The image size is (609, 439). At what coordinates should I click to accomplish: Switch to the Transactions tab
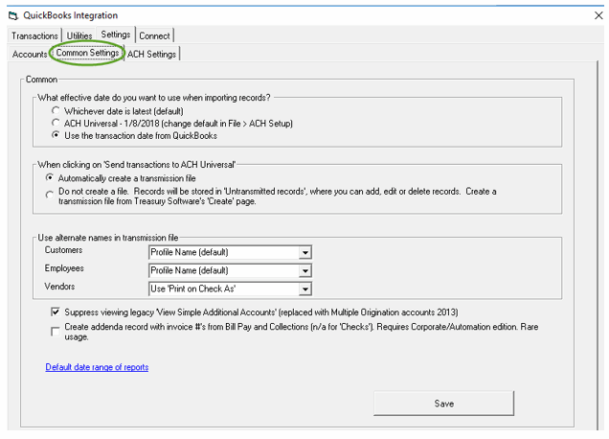pyautogui.click(x=34, y=35)
